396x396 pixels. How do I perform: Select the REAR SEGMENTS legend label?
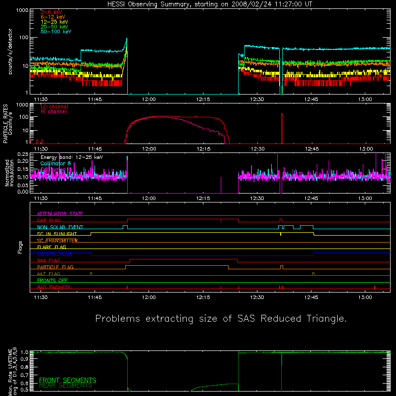click(x=65, y=386)
